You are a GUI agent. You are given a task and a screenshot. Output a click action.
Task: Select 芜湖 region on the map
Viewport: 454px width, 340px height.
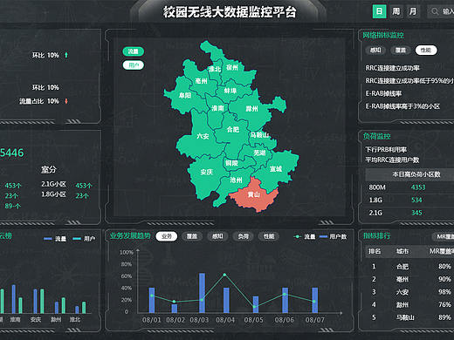pos(259,153)
